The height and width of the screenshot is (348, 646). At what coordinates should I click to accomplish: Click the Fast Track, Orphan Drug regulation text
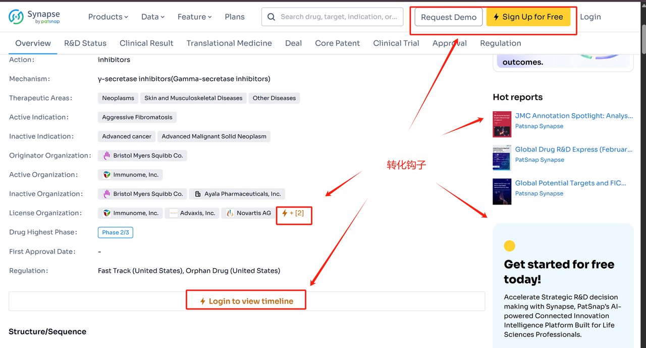tap(189, 271)
